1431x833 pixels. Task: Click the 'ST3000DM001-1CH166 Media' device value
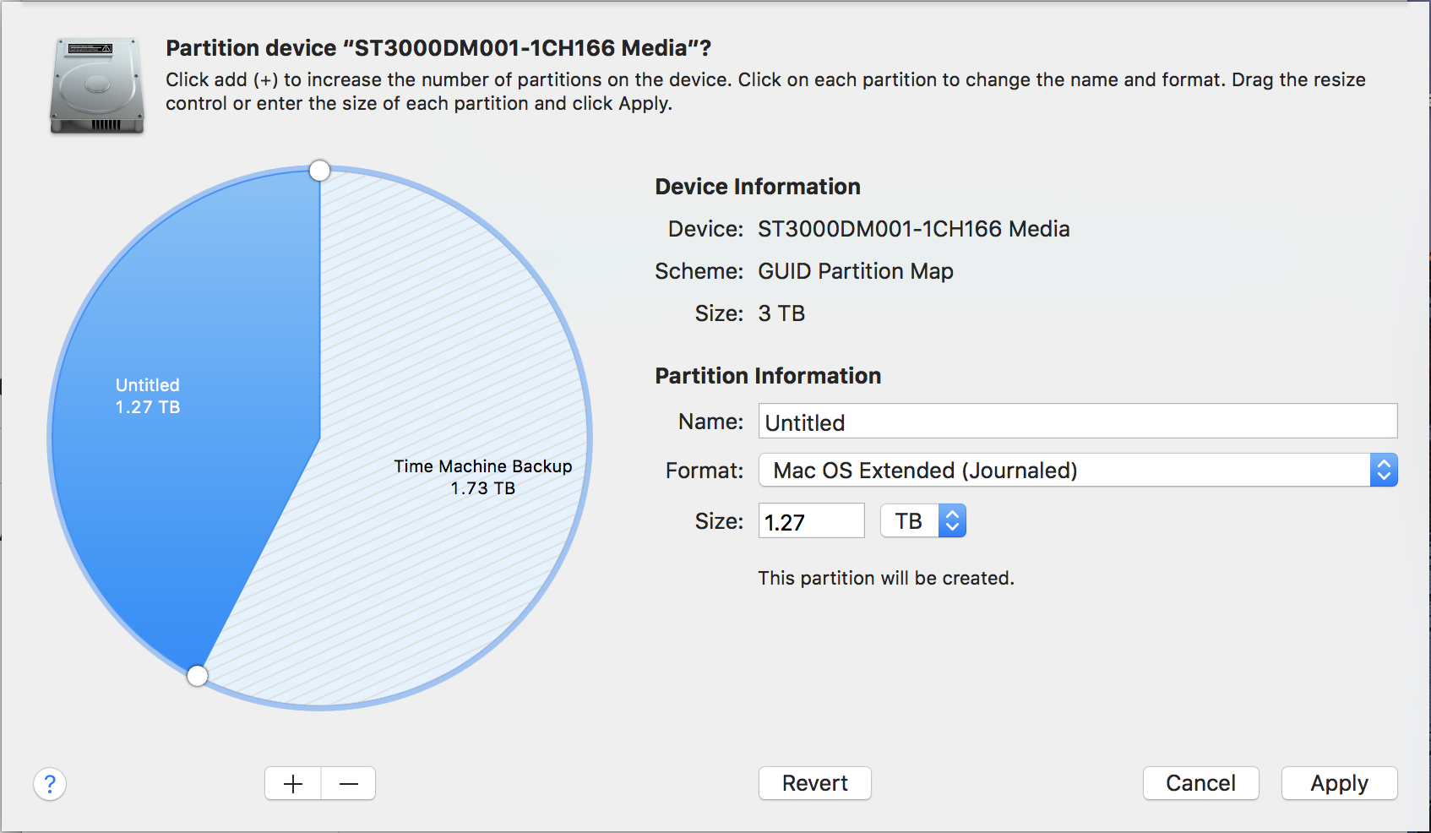tap(914, 229)
